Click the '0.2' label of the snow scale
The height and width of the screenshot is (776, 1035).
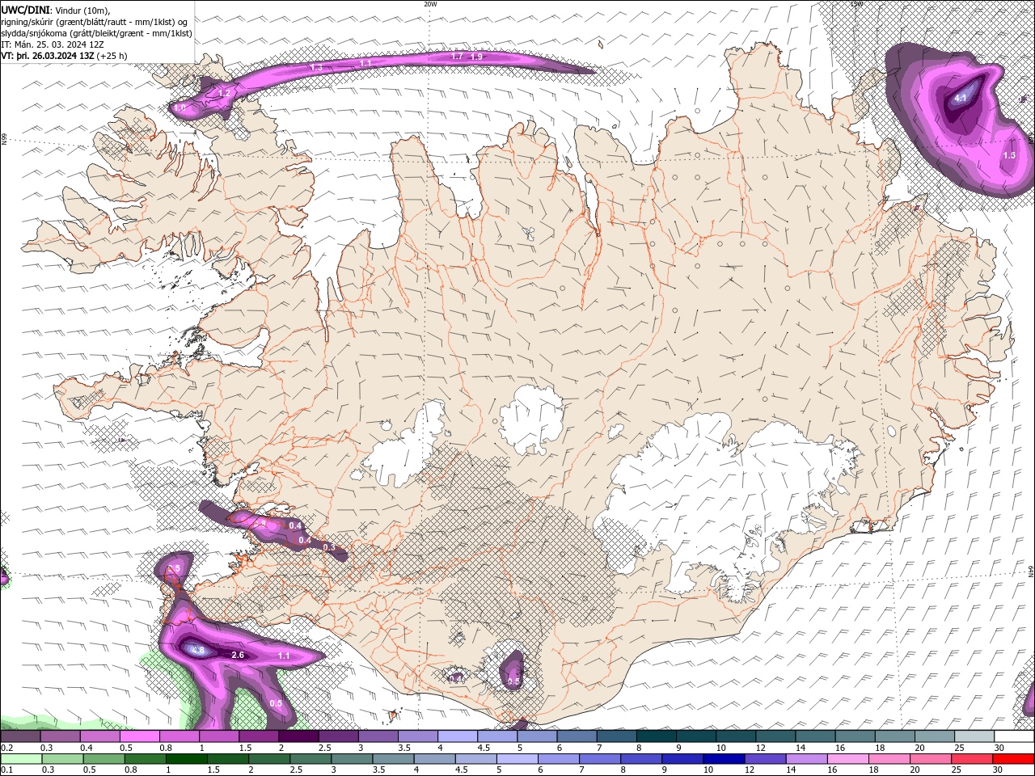point(7,748)
